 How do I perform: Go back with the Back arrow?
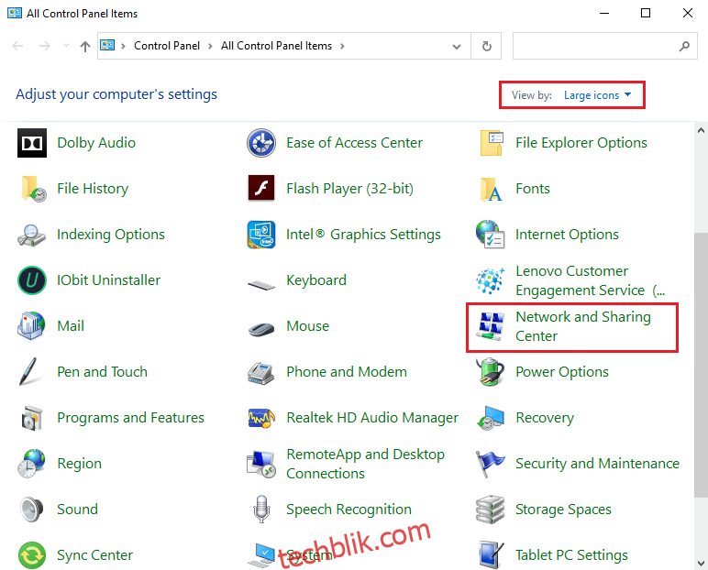point(18,46)
